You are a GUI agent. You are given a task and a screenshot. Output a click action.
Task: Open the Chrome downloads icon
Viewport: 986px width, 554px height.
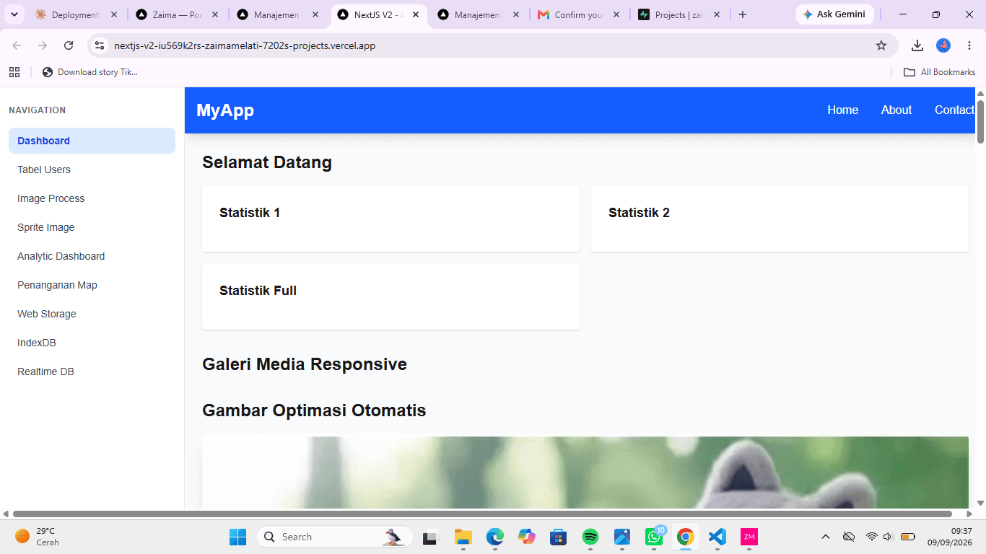tap(917, 45)
